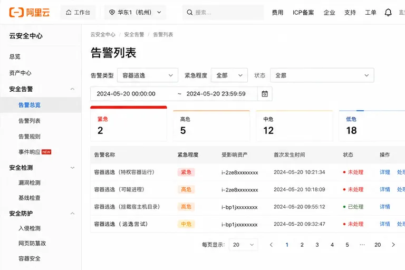This screenshot has height=270, width=405.
Task: Focus the top search input field
Action: pos(223,13)
